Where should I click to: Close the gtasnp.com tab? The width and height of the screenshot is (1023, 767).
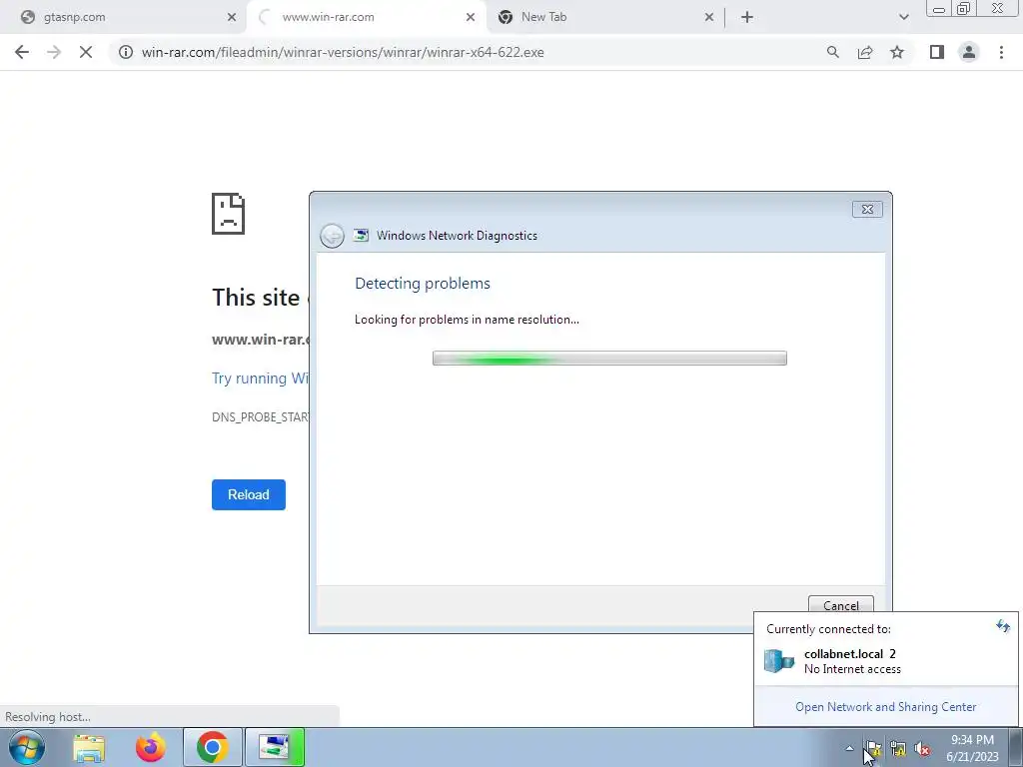pos(232,18)
